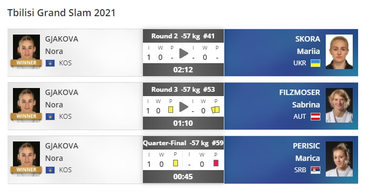Click Gjakova's yellow card in Quarter-Final

(x=175, y=163)
